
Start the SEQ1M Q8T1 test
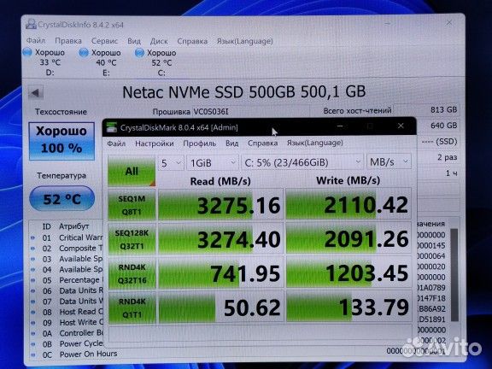[x=132, y=205]
